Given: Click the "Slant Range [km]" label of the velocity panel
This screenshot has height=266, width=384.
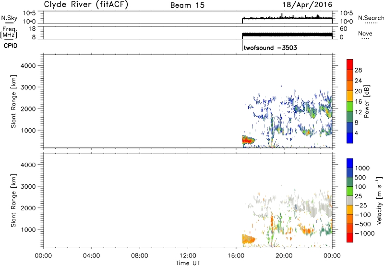Looking at the screenshot, I should (13, 201).
